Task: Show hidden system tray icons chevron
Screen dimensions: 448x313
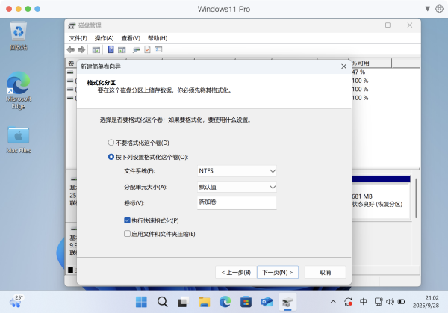Action: pos(333,302)
